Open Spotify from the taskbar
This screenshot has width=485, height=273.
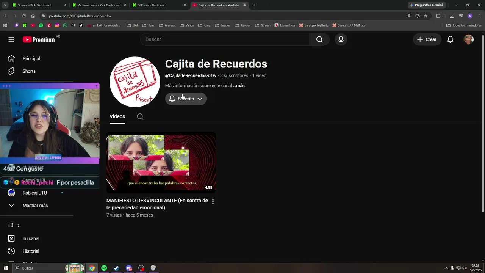coord(104,268)
